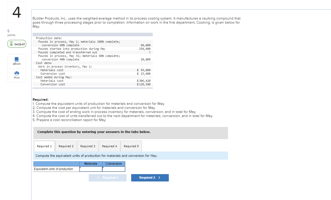Click the $306,420 materials added value
Screen dimensions: 331x200
tap(144, 81)
